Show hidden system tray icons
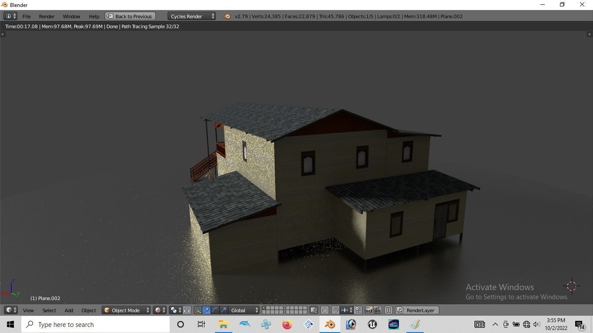The image size is (593, 333). [495, 324]
